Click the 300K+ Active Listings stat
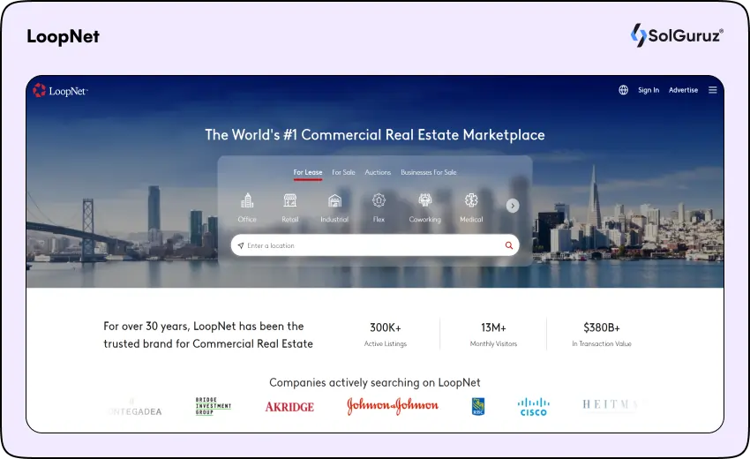The height and width of the screenshot is (459, 750). click(386, 334)
